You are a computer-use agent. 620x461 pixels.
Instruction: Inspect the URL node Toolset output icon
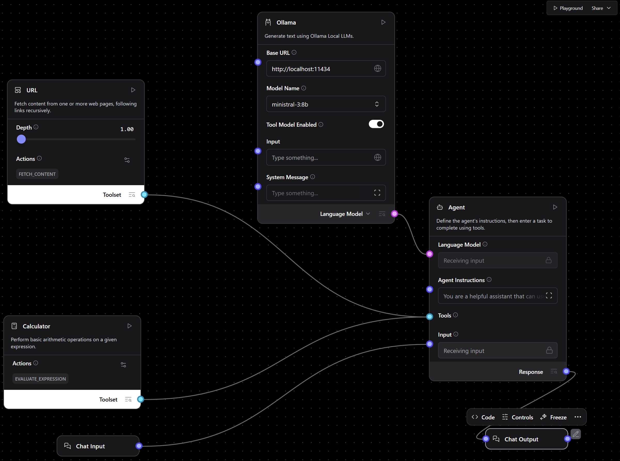(131, 194)
